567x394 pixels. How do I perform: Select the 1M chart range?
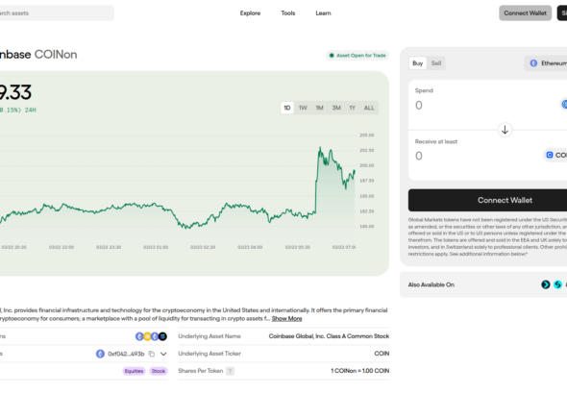pos(320,108)
